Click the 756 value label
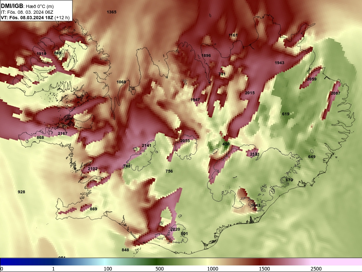This screenshot has height=272, width=362. click(x=169, y=171)
